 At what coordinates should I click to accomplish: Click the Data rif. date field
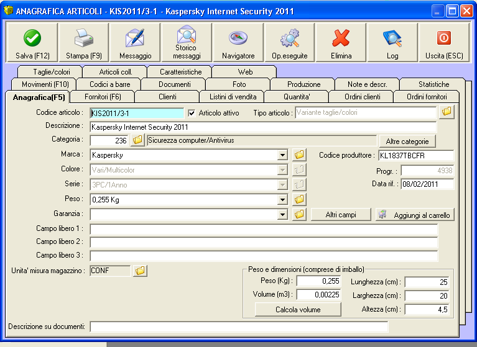[427, 184]
